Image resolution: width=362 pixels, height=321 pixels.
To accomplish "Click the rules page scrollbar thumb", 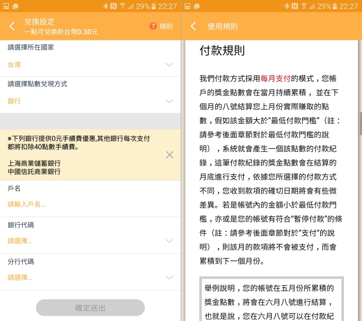I will coord(360,123).
